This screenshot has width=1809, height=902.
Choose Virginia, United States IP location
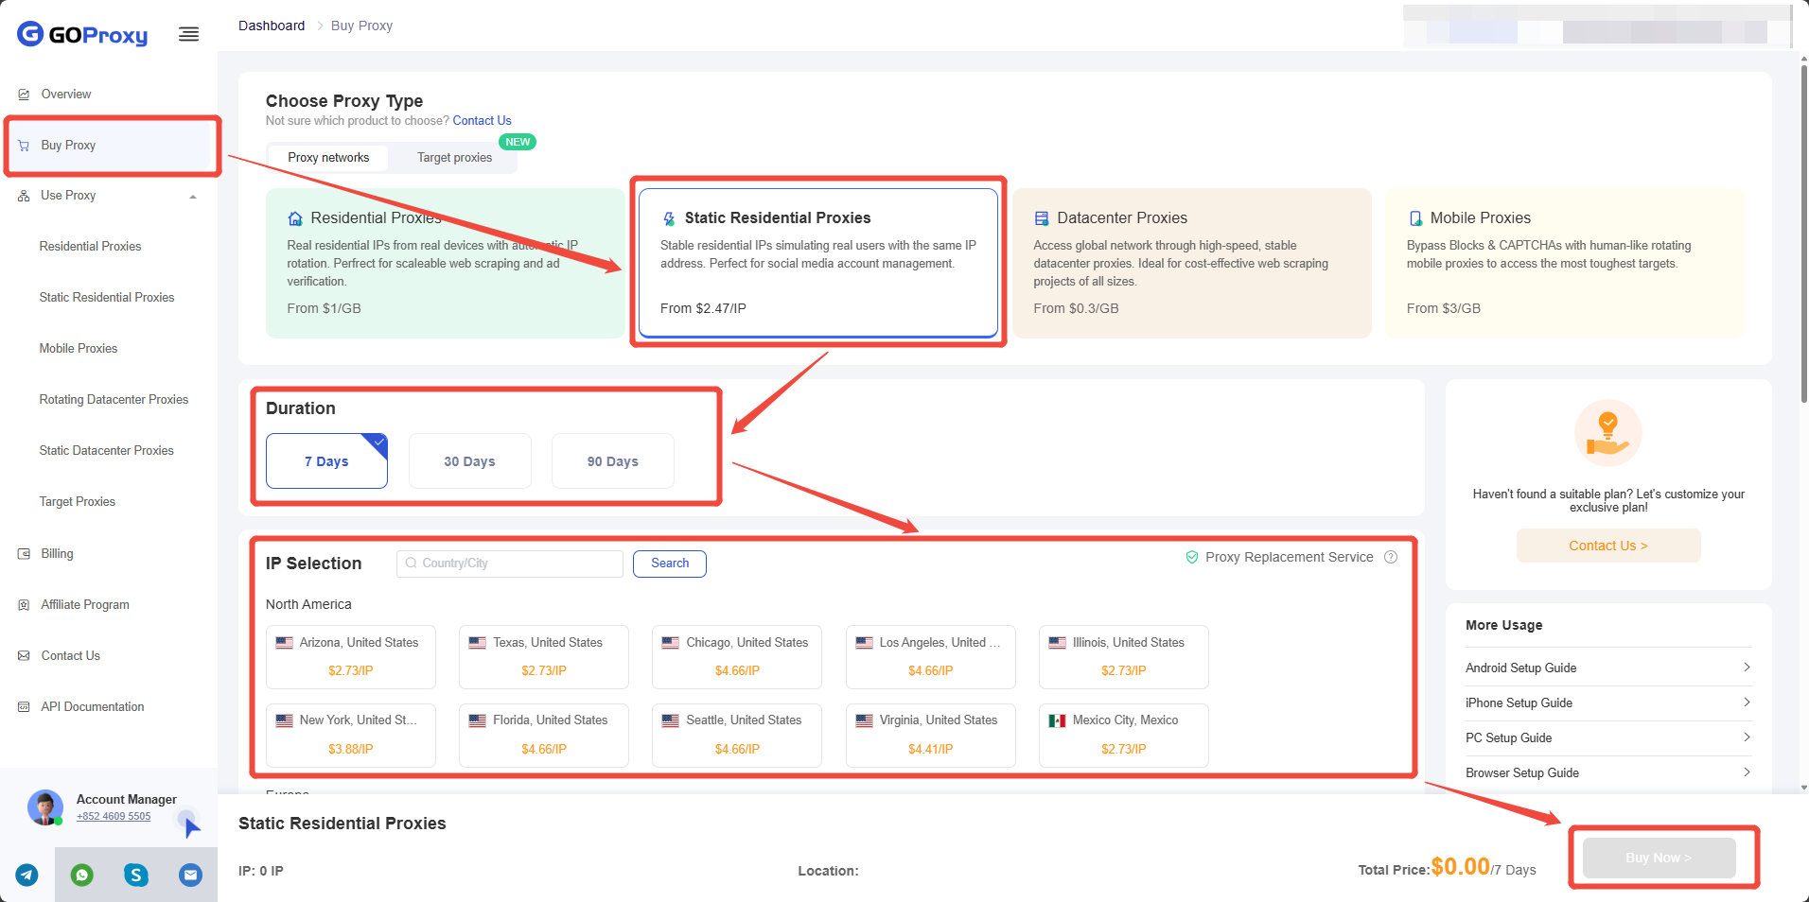pyautogui.click(x=930, y=735)
